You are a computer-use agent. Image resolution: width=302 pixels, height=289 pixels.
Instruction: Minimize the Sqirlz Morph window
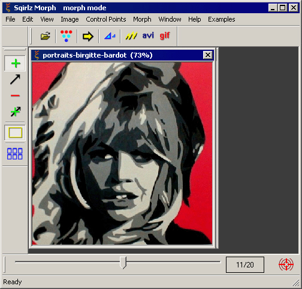(x=273, y=8)
